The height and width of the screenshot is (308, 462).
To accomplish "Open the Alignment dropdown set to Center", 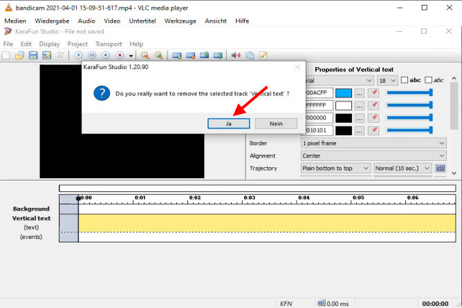I will click(x=373, y=155).
